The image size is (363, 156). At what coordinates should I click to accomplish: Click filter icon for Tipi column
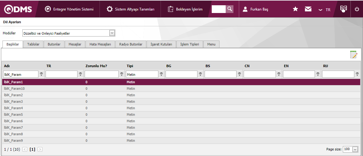161,74
